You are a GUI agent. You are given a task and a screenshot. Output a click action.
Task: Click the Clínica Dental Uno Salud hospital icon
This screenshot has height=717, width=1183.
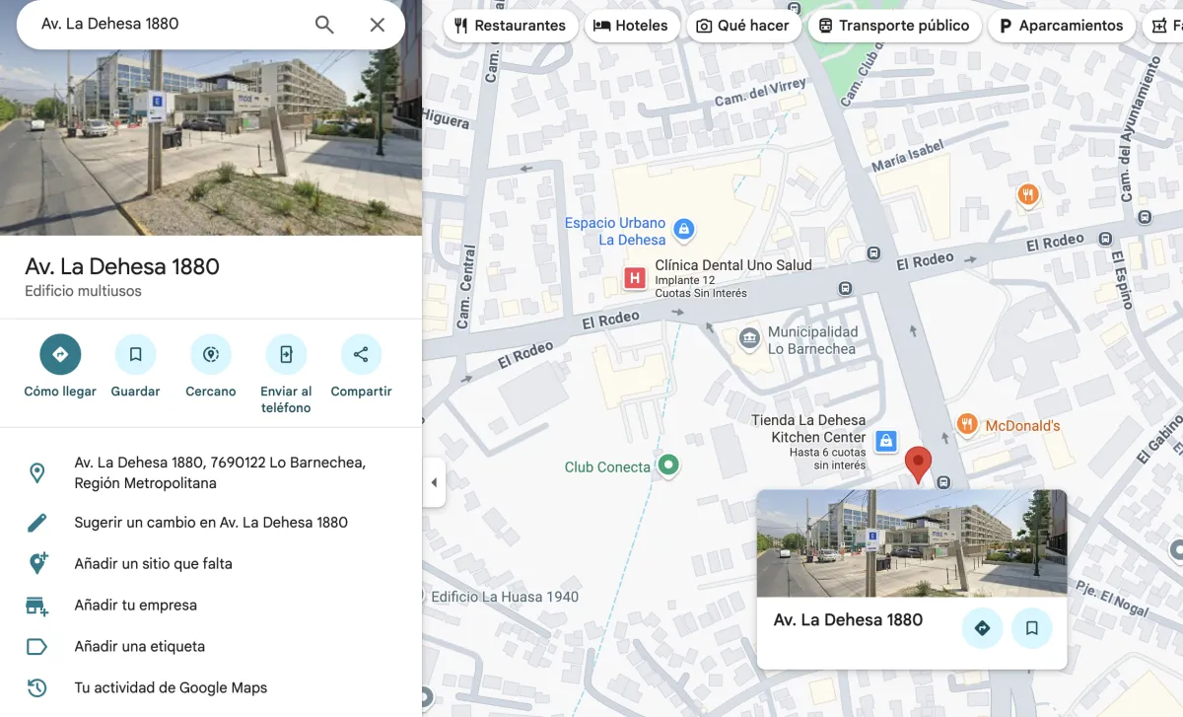pyautogui.click(x=635, y=278)
